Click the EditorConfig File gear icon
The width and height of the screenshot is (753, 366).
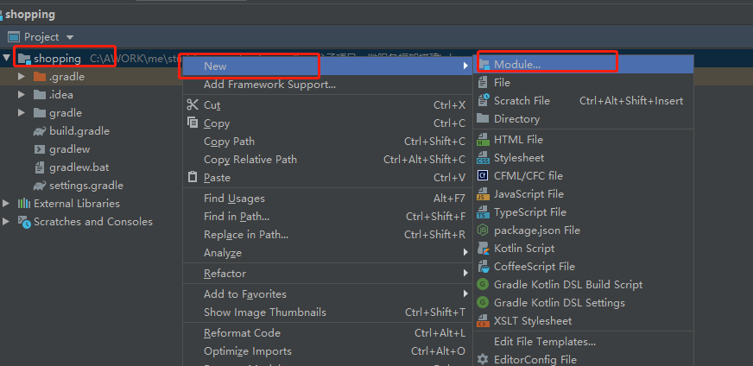pos(483,359)
